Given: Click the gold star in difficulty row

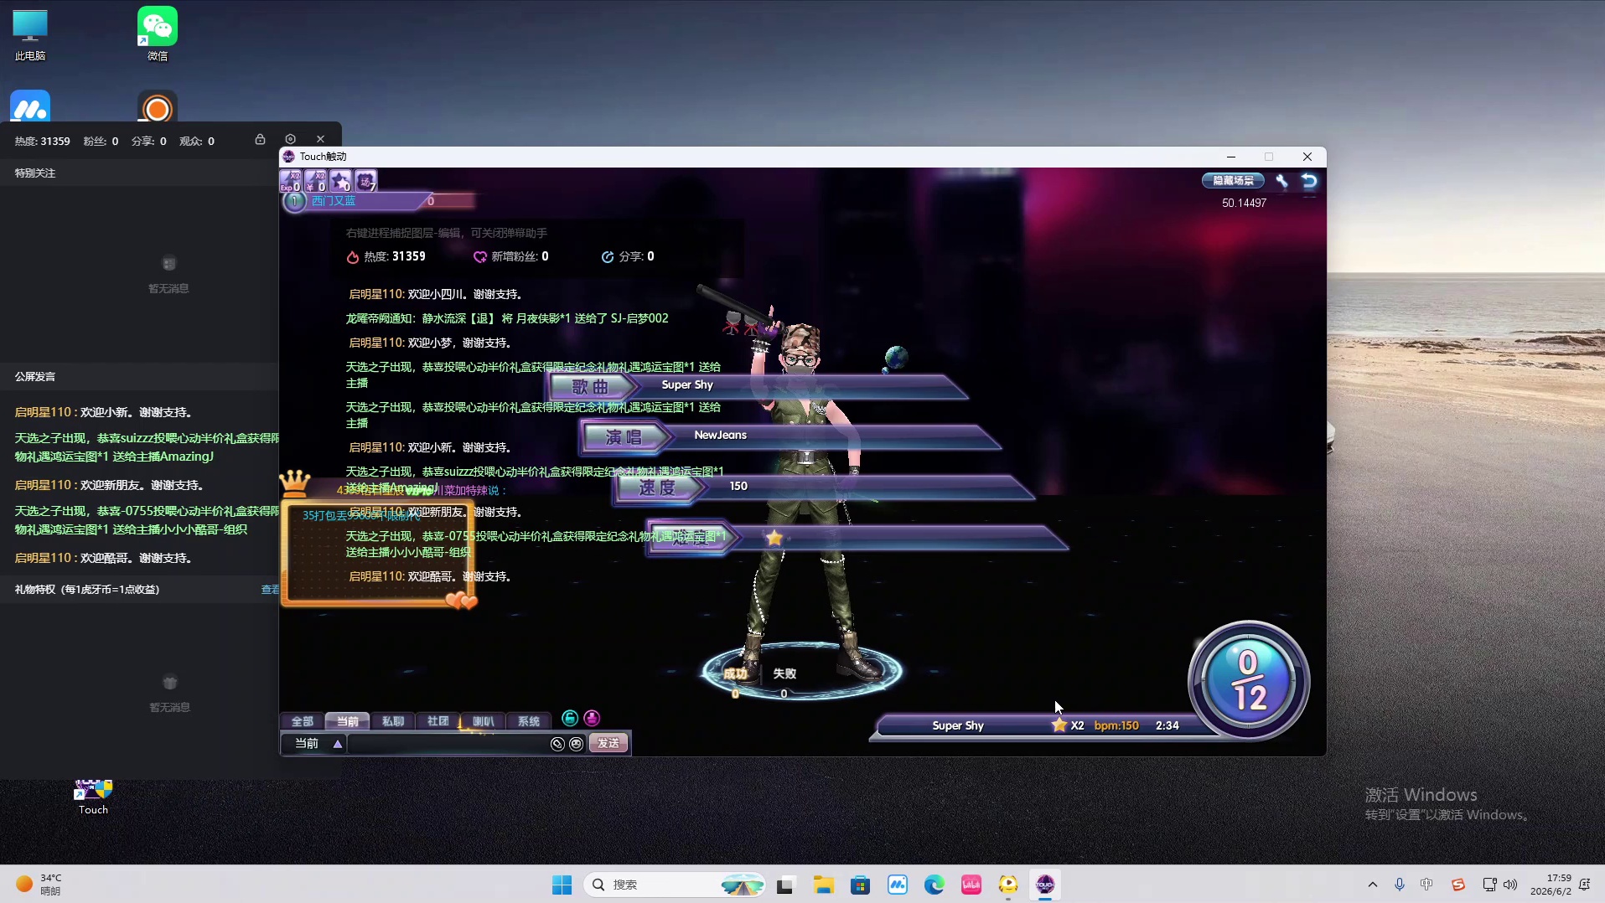Looking at the screenshot, I should point(774,538).
